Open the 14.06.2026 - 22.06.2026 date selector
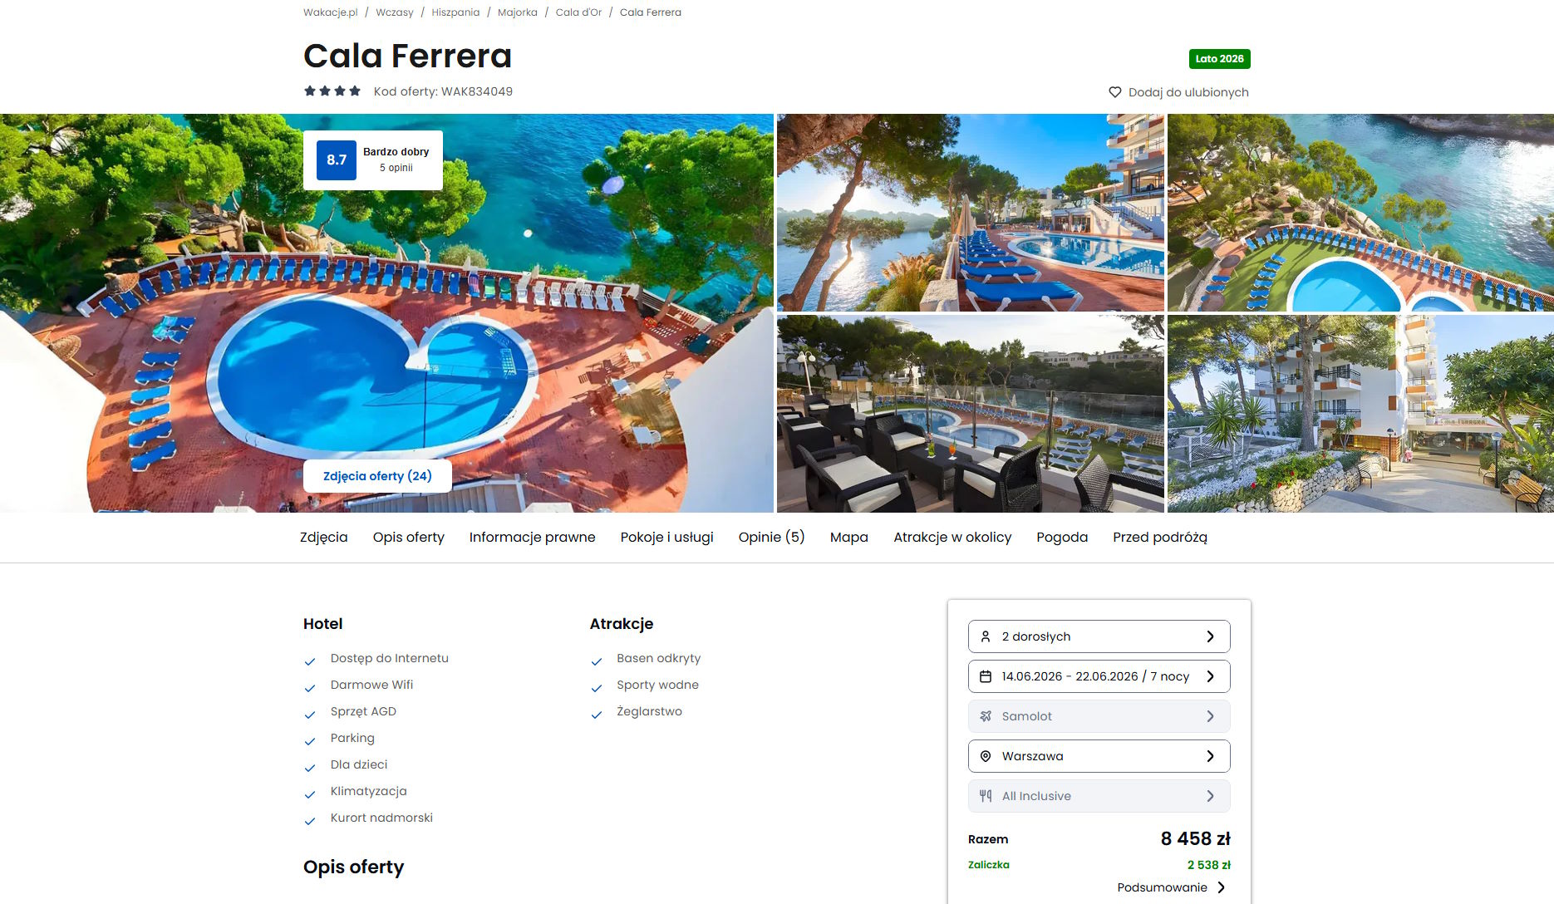The image size is (1554, 904). point(1099,676)
